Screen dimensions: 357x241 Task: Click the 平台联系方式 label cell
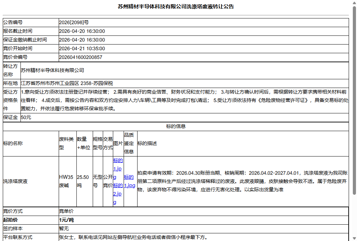coord(31,237)
